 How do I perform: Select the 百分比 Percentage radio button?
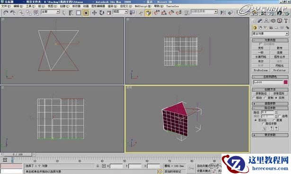tap(256, 120)
